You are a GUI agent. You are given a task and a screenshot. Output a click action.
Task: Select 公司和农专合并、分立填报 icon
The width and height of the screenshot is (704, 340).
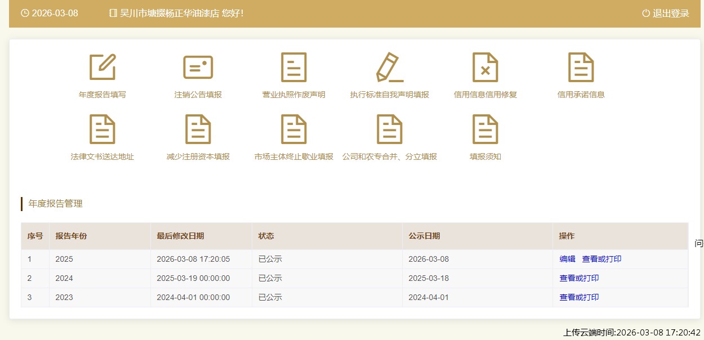390,129
